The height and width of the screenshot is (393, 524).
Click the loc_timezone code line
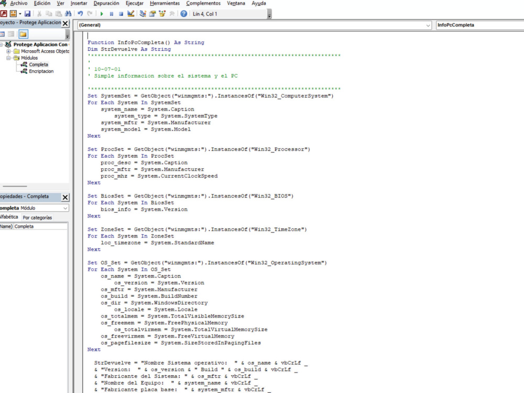point(157,243)
